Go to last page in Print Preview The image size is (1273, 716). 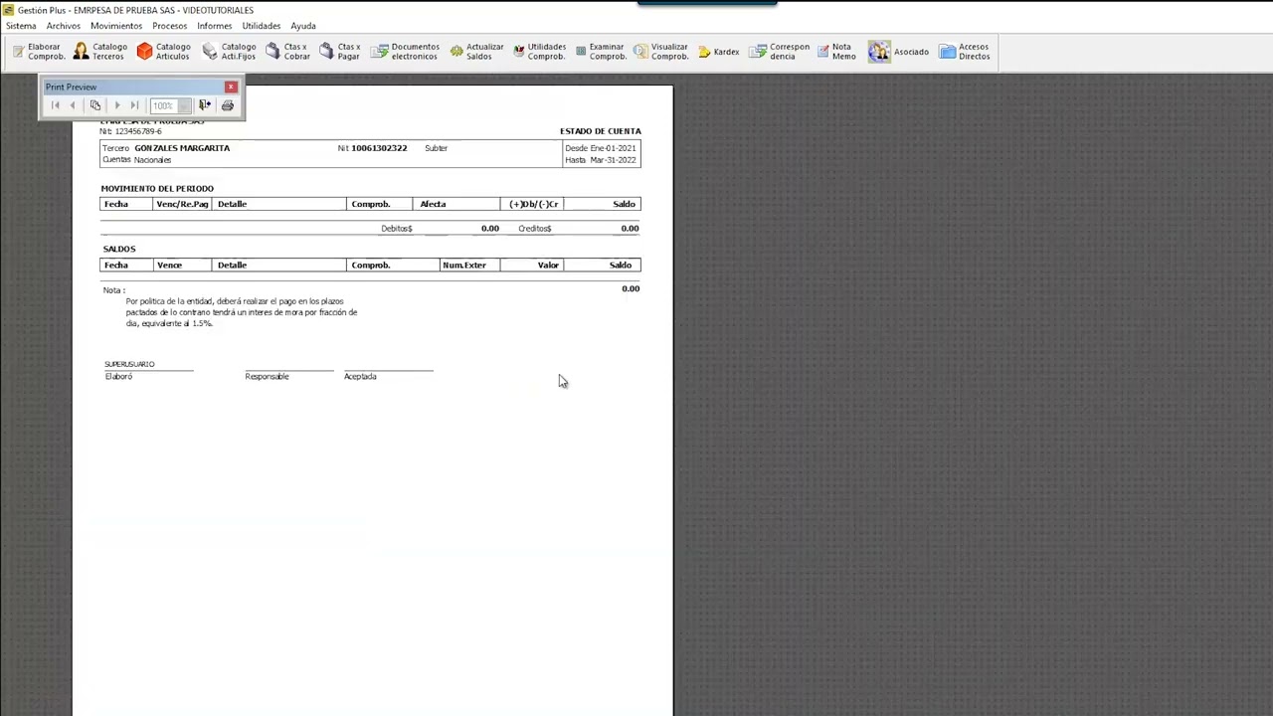pos(134,105)
